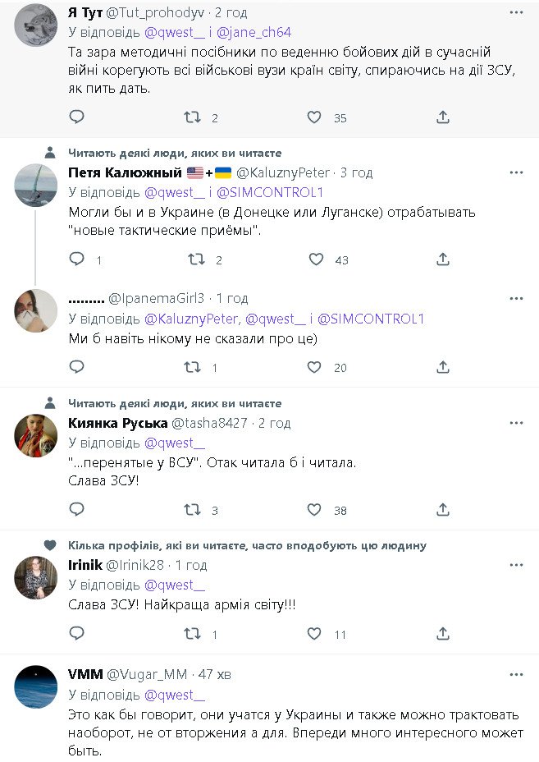Image resolution: width=539 pixels, height=762 pixels.
Task: Open more options for Я Тут's tweet
Action: [x=516, y=13]
